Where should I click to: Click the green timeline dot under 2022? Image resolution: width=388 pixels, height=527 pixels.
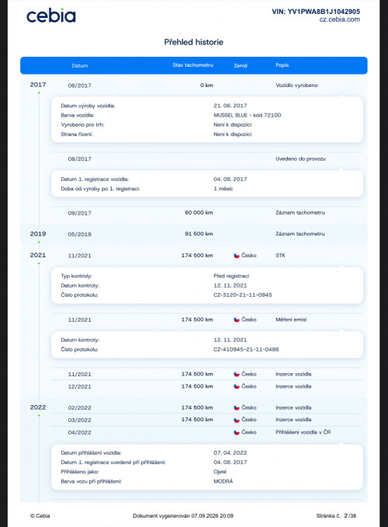click(x=39, y=415)
